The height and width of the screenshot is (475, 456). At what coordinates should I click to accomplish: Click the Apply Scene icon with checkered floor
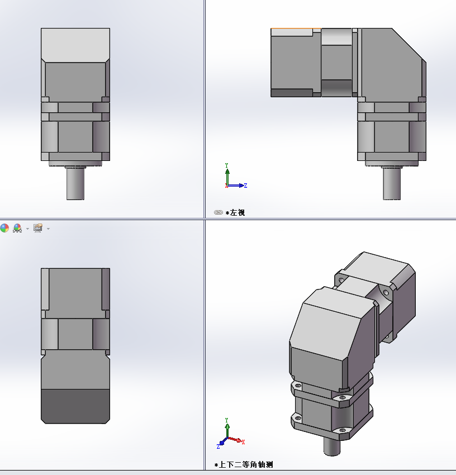(17, 228)
